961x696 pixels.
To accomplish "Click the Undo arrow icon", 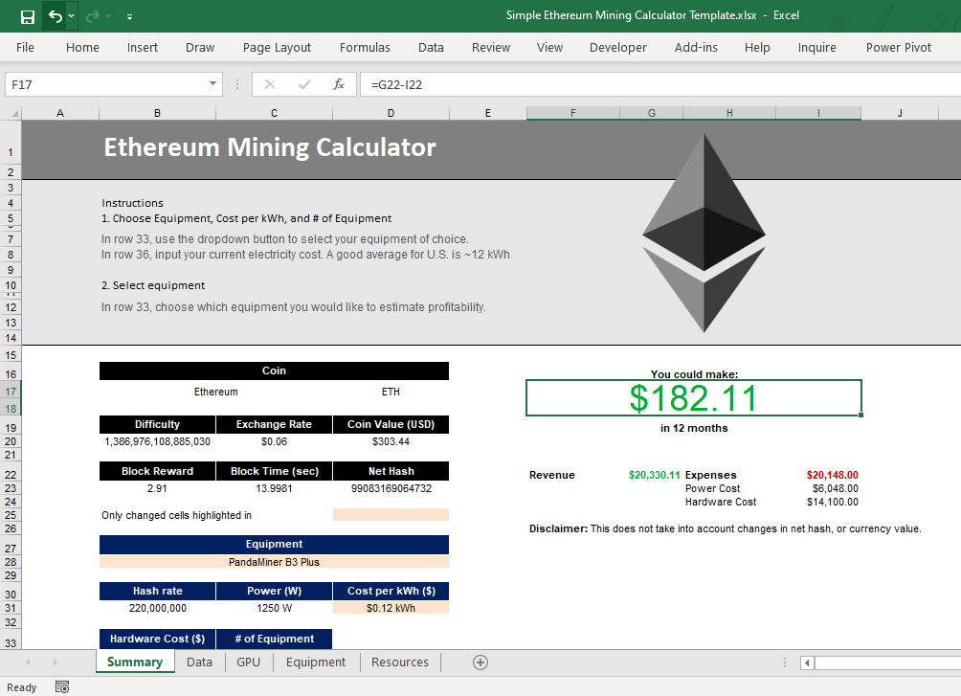I will (x=56, y=16).
